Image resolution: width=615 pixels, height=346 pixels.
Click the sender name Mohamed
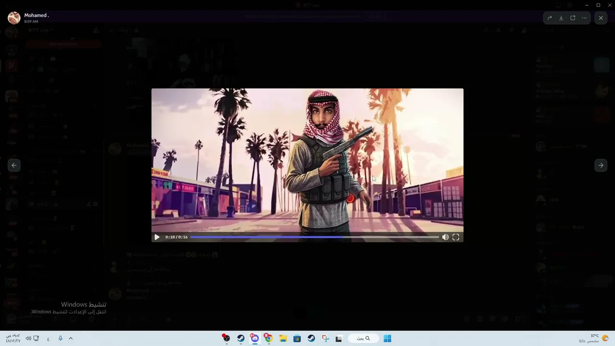(x=37, y=15)
